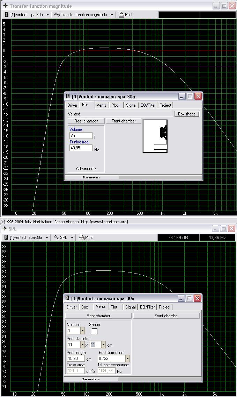Click the Vented box type field
This screenshot has width=237, height=397.
[x=120, y=114]
